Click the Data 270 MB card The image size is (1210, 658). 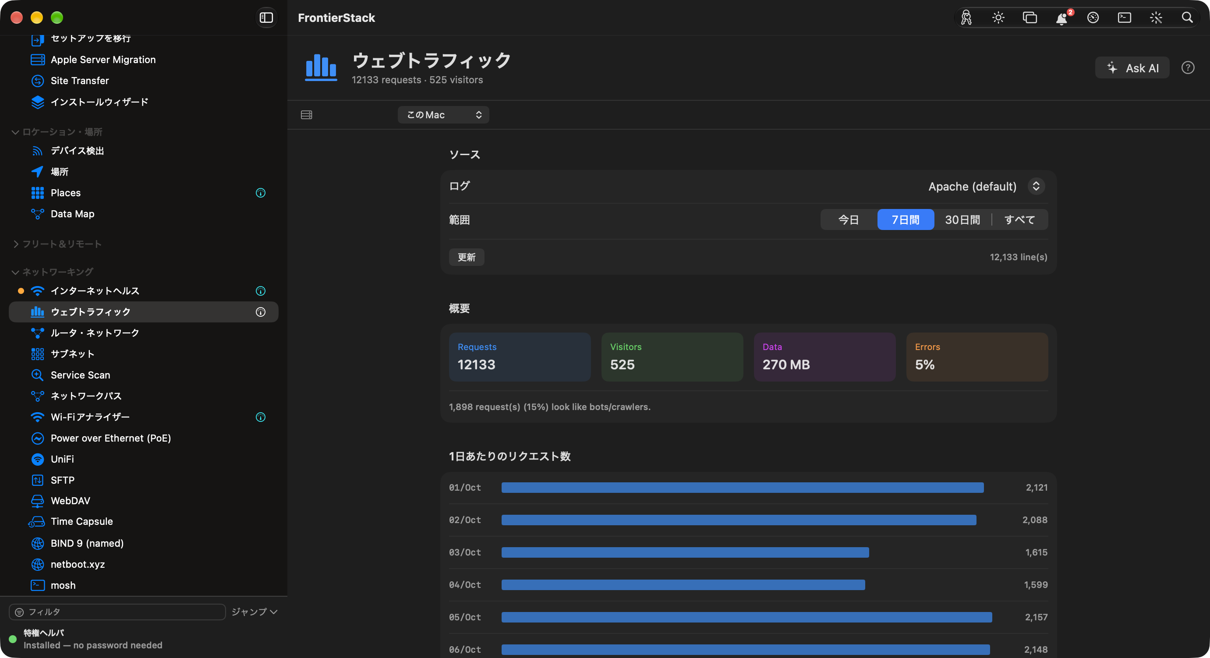coord(824,357)
